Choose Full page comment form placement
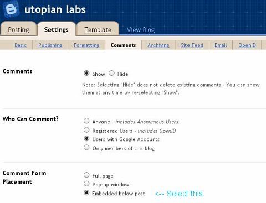The width and height of the screenshot is (266, 203). pos(86,175)
